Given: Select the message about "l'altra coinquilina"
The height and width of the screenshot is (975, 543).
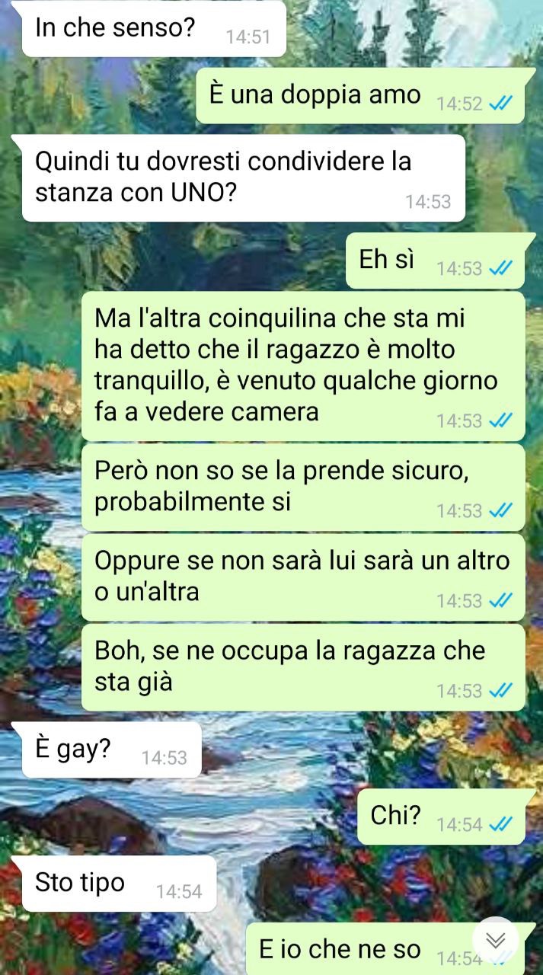Looking at the screenshot, I should [303, 366].
